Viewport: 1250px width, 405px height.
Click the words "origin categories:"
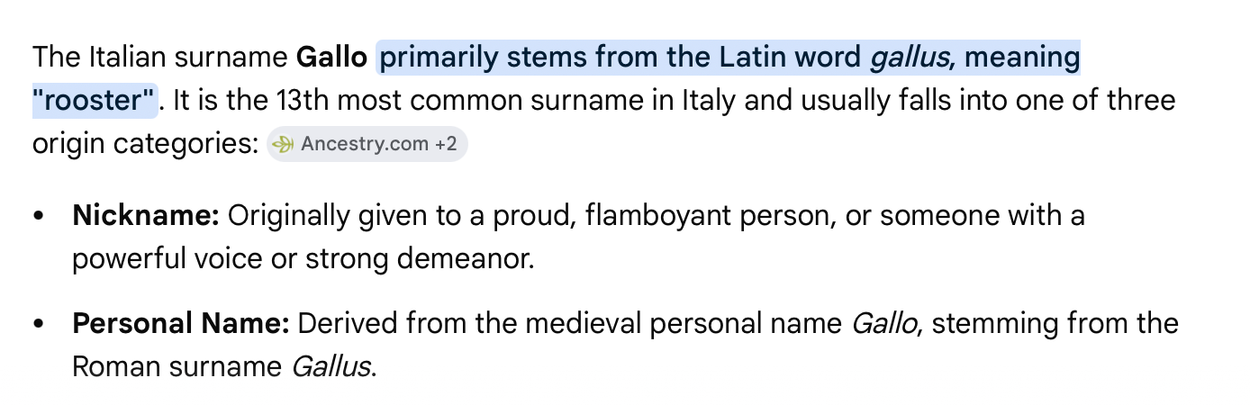coord(145,144)
